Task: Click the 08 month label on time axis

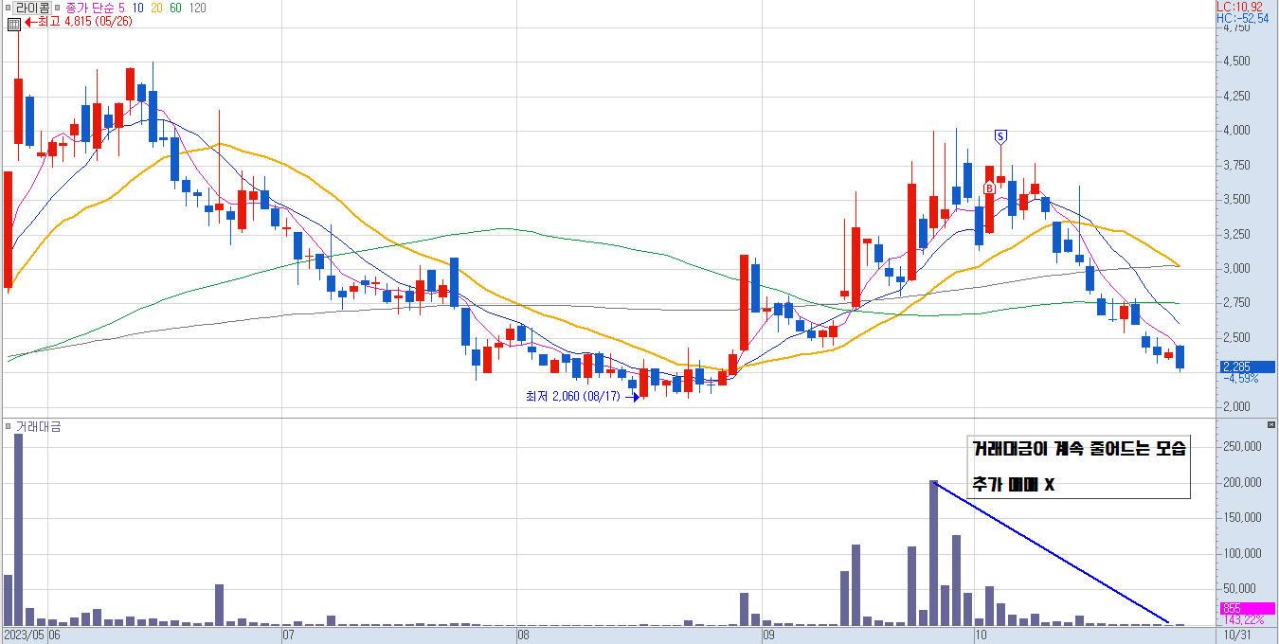Action: (524, 634)
